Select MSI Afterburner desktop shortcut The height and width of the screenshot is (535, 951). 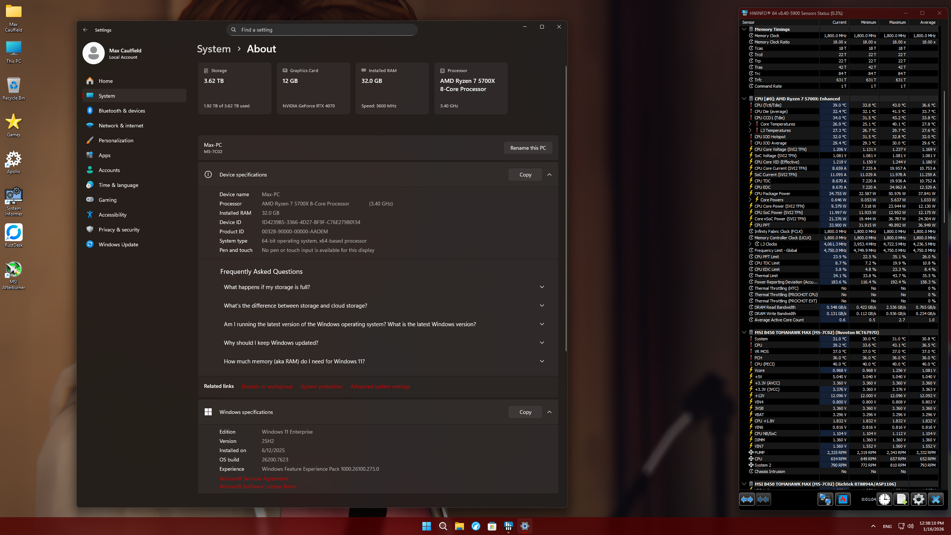(14, 275)
